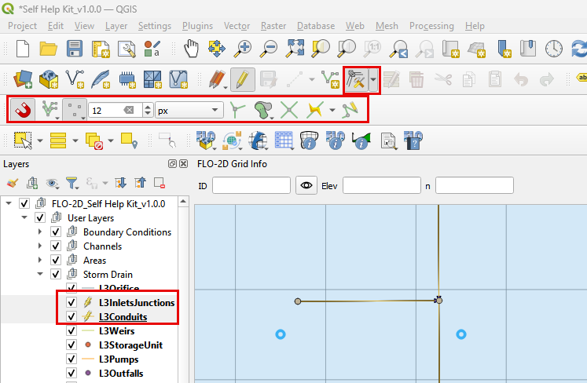Image resolution: width=587 pixels, height=383 pixels.
Task: Enable snapping with the magnet icon
Action: pyautogui.click(x=24, y=110)
